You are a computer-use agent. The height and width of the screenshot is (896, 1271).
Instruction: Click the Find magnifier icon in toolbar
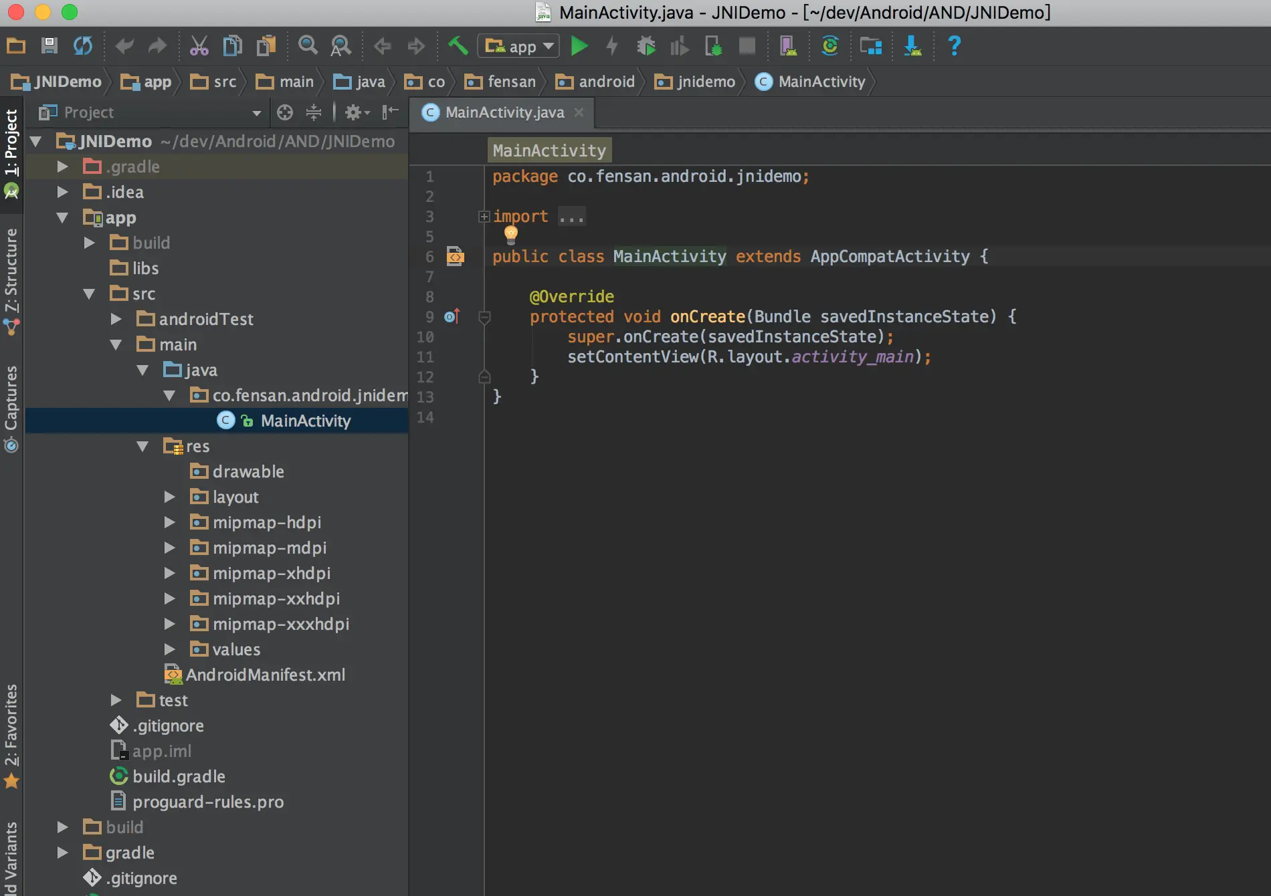click(308, 46)
